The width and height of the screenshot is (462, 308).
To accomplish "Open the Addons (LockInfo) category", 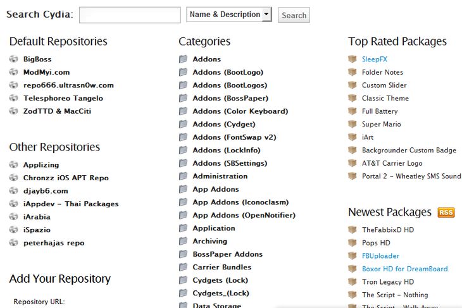I will (x=227, y=150).
